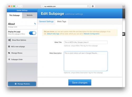Click Add a new subpage
The image size is (132, 97).
22,47
